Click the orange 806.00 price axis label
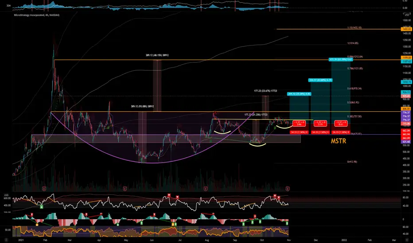The width and height of the screenshot is (413, 243). point(405,109)
